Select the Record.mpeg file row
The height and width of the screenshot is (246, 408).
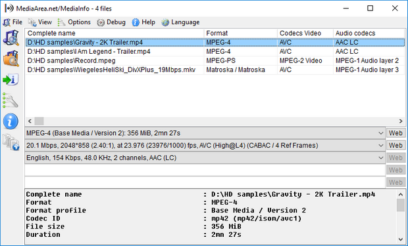click(215, 61)
